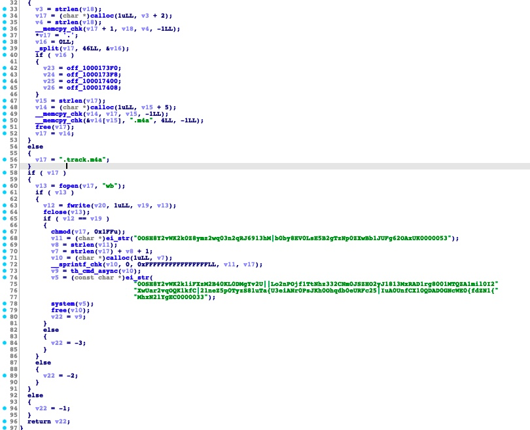Toggle the breakpoint dot on line 56
Screen dimensions: 530x430
pyautogui.click(x=5, y=160)
